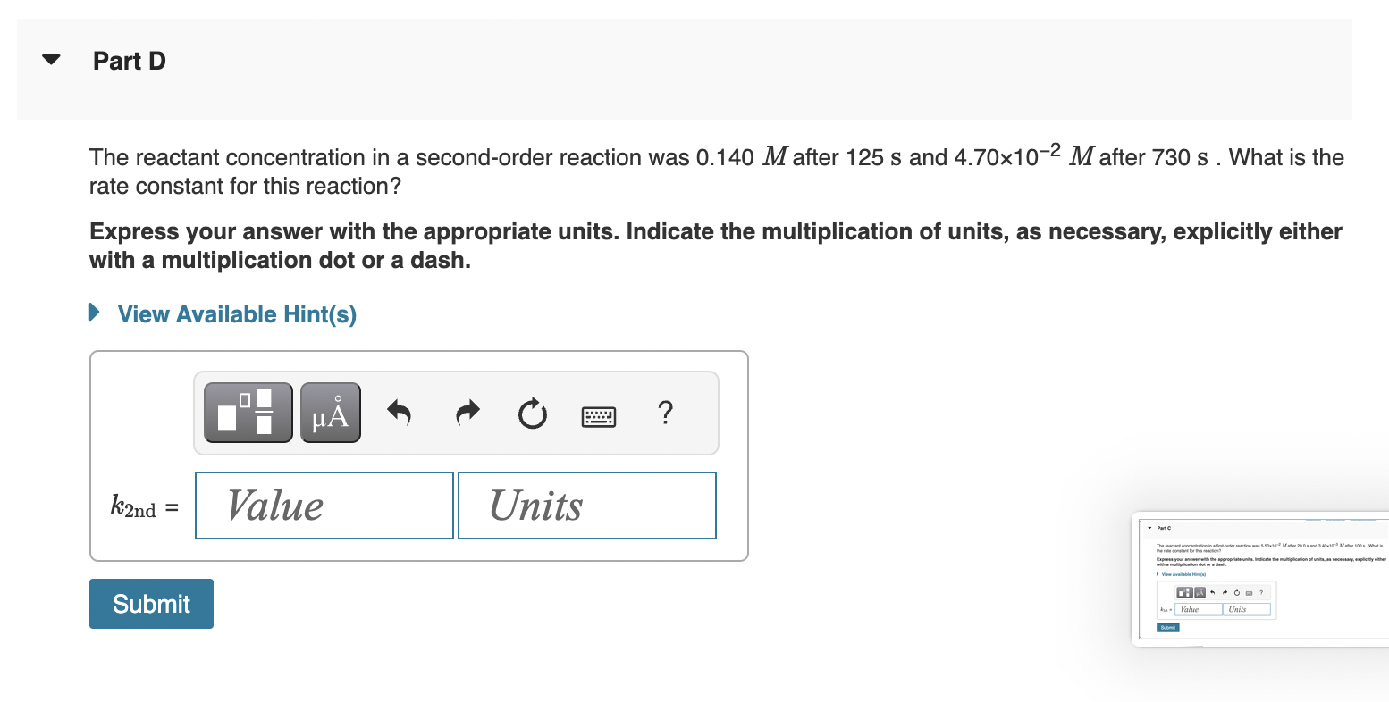Select the Part D header
The width and height of the screenshot is (1389, 702).
[129, 61]
